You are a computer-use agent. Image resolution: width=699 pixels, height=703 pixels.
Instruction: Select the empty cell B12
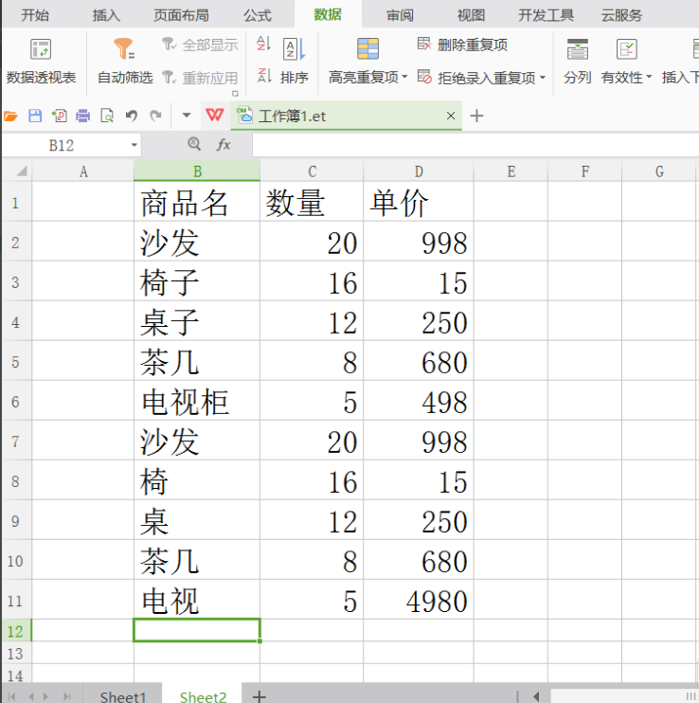click(x=197, y=630)
